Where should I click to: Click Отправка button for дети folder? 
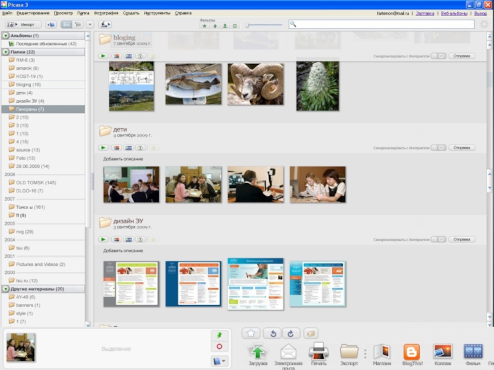coord(461,147)
